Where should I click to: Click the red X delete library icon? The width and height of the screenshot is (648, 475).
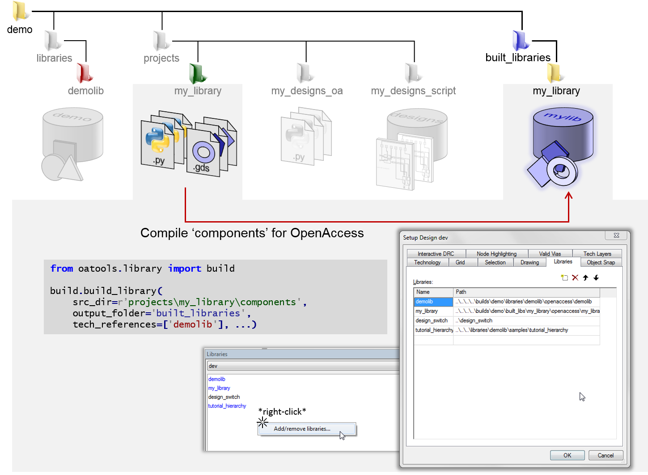tap(575, 278)
